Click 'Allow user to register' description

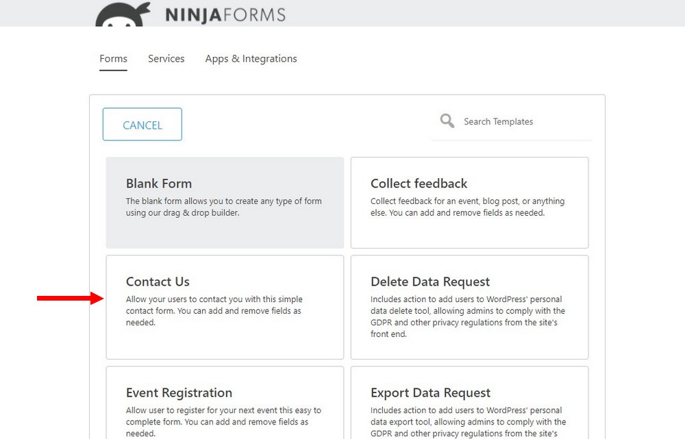(x=223, y=422)
